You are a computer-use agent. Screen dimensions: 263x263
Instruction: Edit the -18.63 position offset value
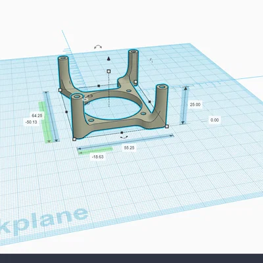98,157
